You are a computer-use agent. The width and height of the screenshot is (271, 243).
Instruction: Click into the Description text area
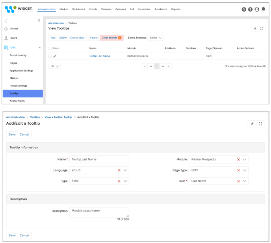pyautogui.click(x=99, y=212)
